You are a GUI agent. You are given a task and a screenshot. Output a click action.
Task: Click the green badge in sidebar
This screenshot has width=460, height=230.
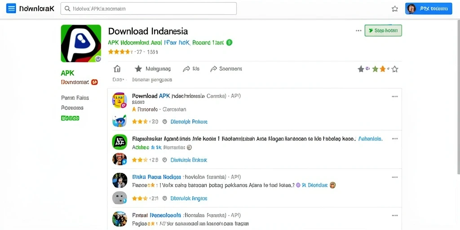click(x=70, y=118)
